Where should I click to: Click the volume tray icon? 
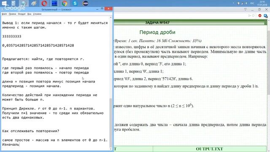point(246,3)
